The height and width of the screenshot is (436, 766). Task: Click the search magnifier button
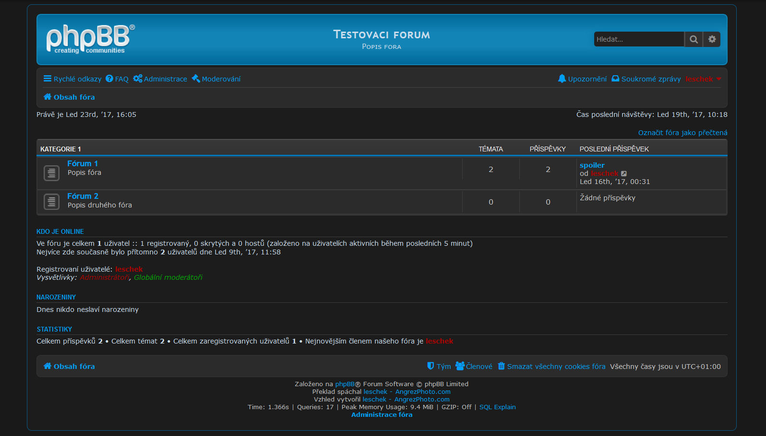pos(694,39)
